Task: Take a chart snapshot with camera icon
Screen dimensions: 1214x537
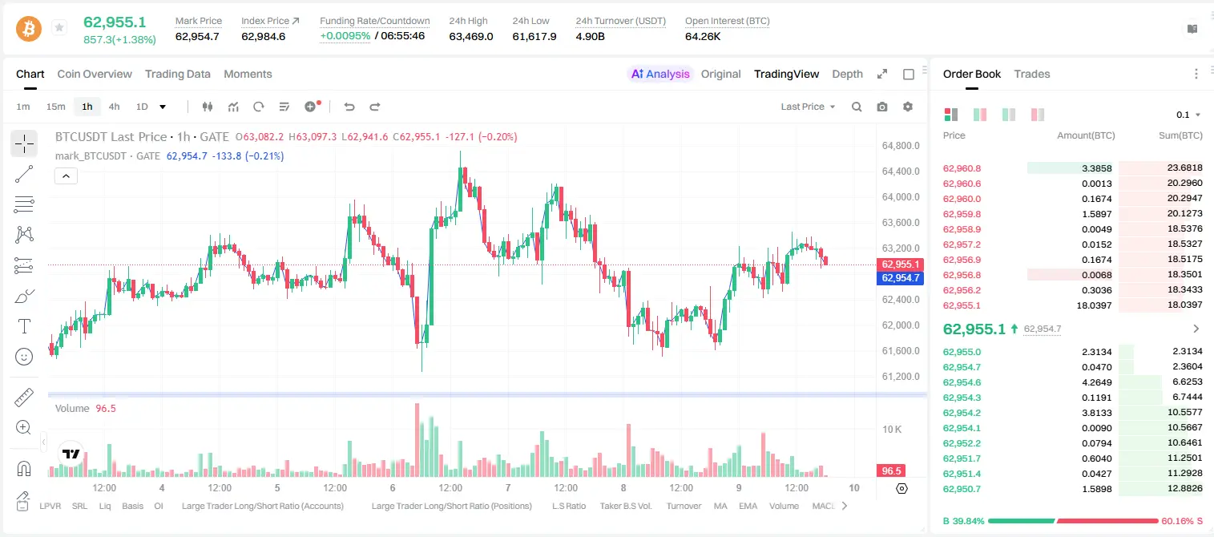Action: point(882,107)
